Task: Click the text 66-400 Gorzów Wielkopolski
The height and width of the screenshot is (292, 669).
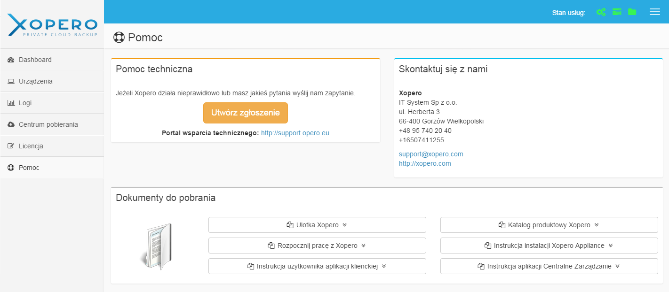Action: click(x=441, y=121)
